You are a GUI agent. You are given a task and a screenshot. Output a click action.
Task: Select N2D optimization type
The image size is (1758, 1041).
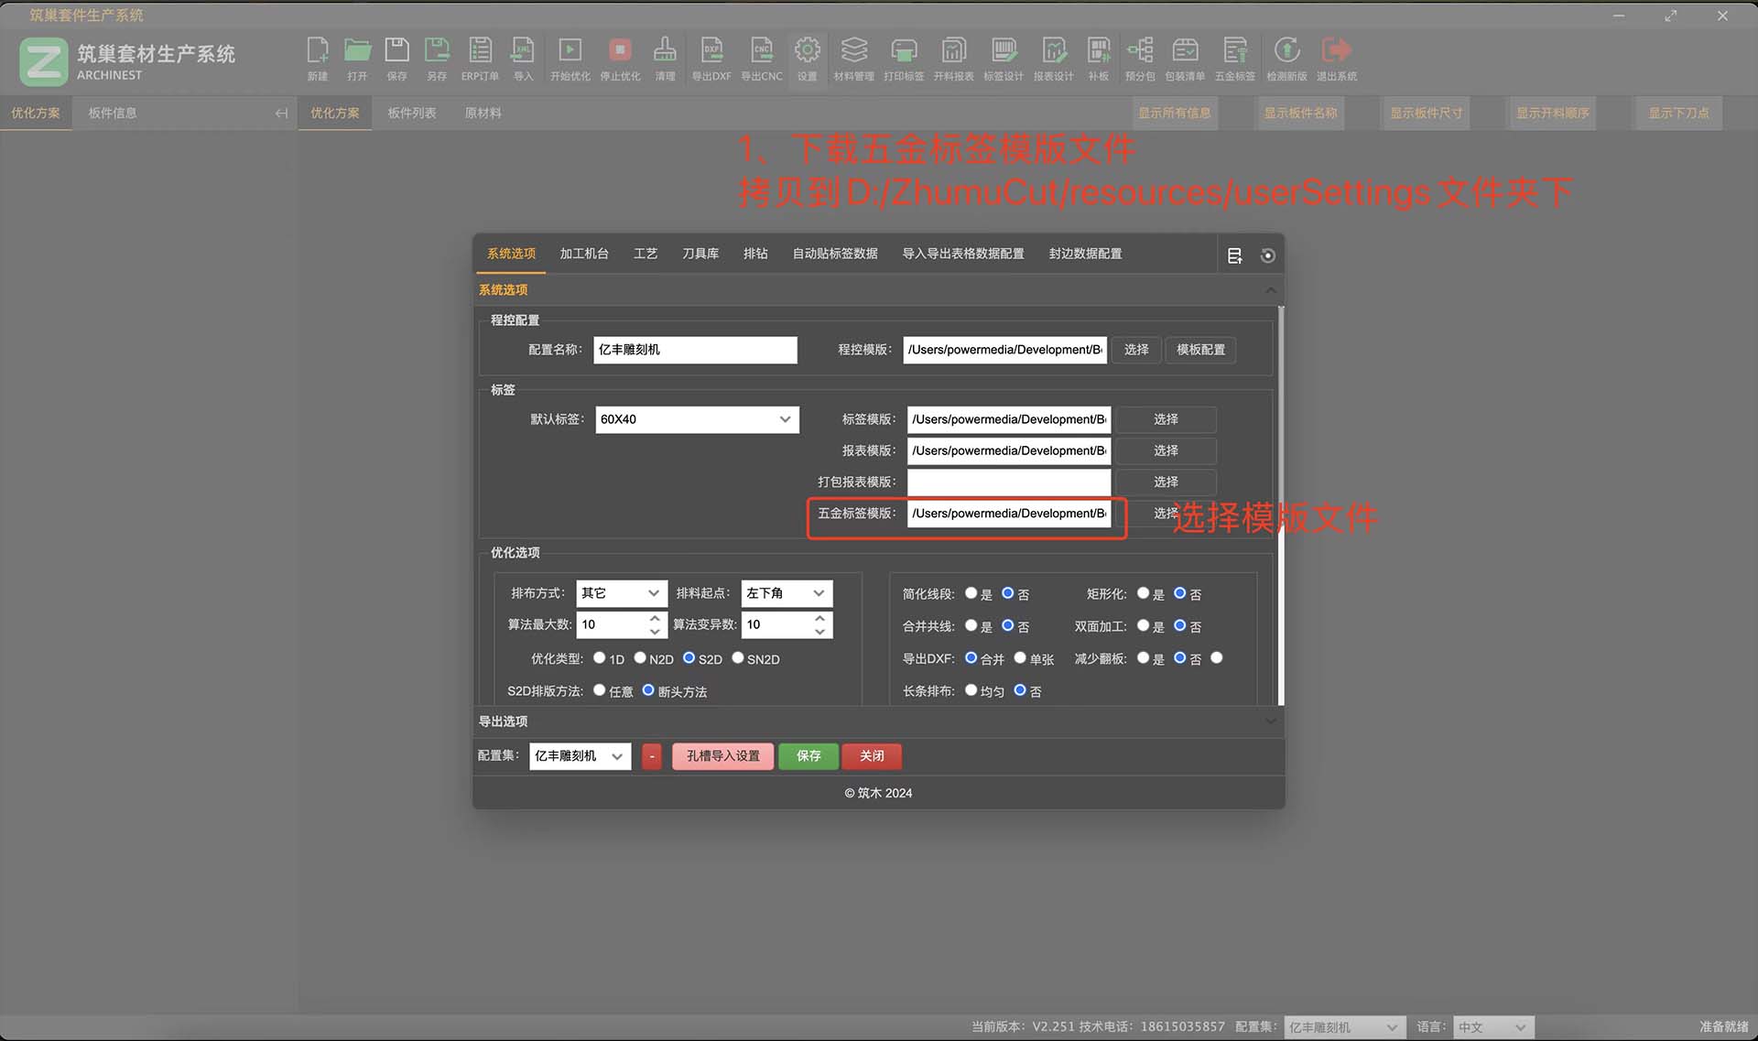pyautogui.click(x=640, y=657)
